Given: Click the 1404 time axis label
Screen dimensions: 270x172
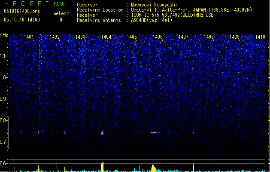Looking at the screenshot, I should point(106,37).
